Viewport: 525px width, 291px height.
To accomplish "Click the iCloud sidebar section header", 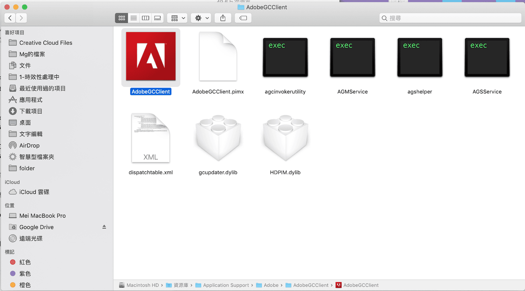I will tap(12, 182).
